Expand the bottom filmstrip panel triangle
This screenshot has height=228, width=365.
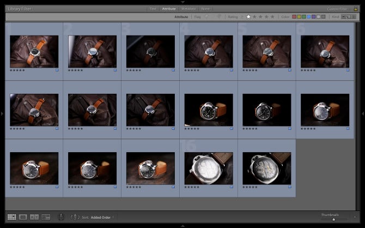point(182,226)
